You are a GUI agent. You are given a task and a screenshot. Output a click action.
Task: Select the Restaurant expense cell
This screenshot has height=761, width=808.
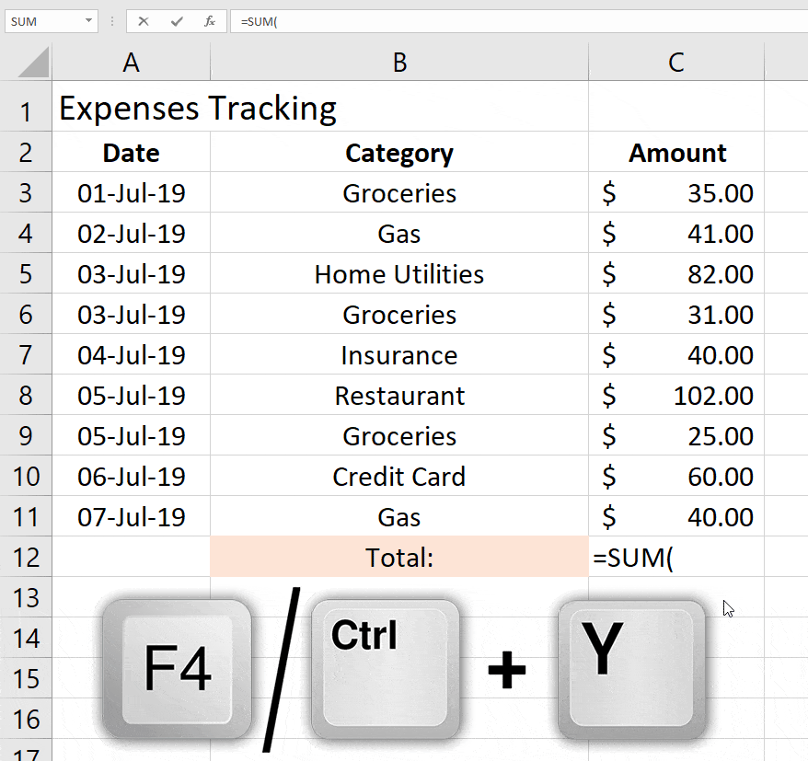(398, 396)
